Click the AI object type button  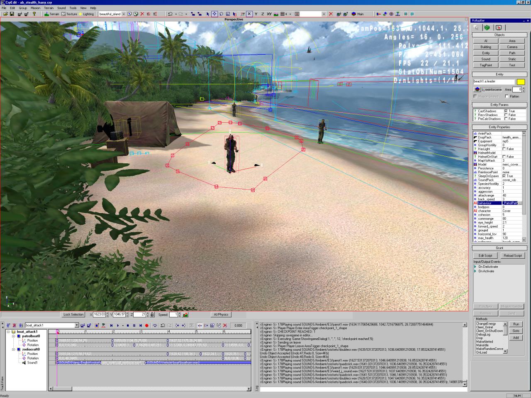486,41
